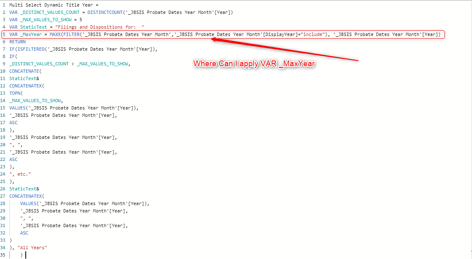Click the closing parenthesis on line 23
472x259 pixels.
click(x=11, y=167)
